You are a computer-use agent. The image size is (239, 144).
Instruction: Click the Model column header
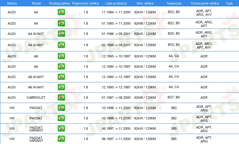click(x=36, y=3)
